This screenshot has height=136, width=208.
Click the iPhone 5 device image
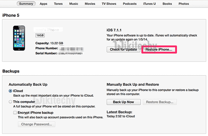coord(19,38)
